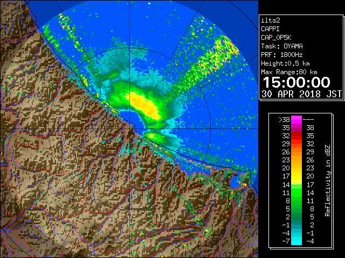Viewport: 345px width, 258px height.
Task: Click the '-7' legend value
Action: click(x=286, y=241)
